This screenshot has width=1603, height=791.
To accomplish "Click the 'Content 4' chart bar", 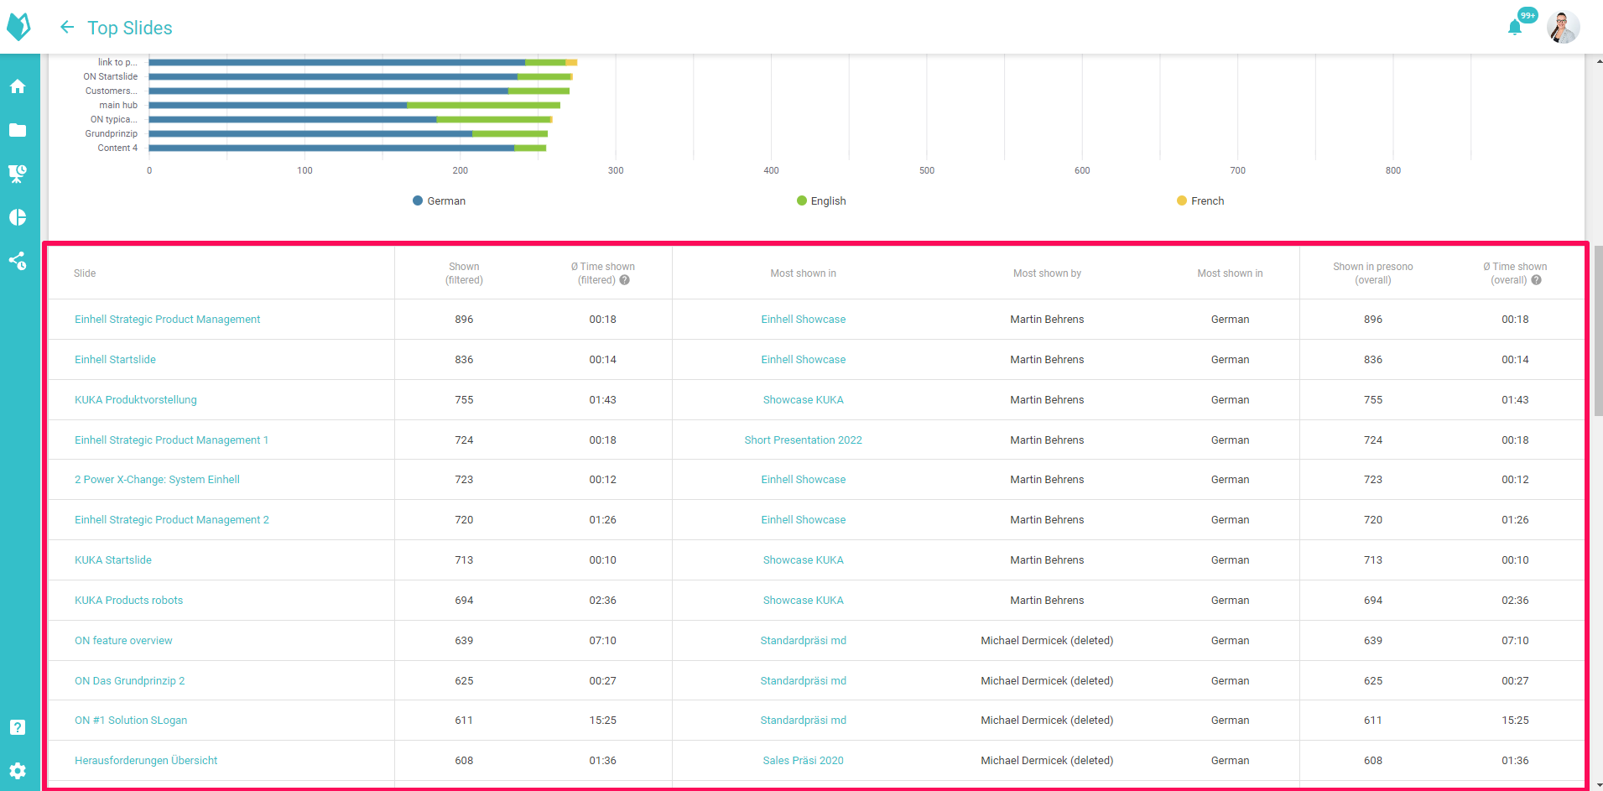I will coord(347,148).
